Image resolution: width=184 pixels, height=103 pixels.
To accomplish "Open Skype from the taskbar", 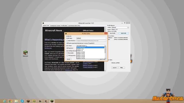I will [x=22, y=101].
